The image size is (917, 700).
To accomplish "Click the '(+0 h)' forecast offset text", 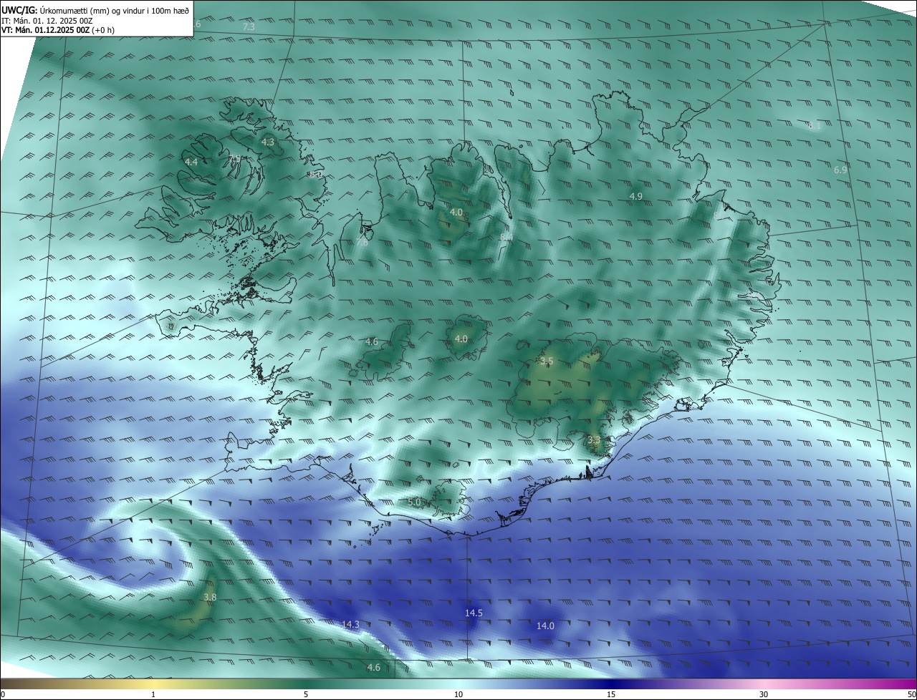I will (x=103, y=30).
